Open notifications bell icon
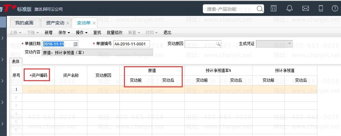 click(289, 8)
